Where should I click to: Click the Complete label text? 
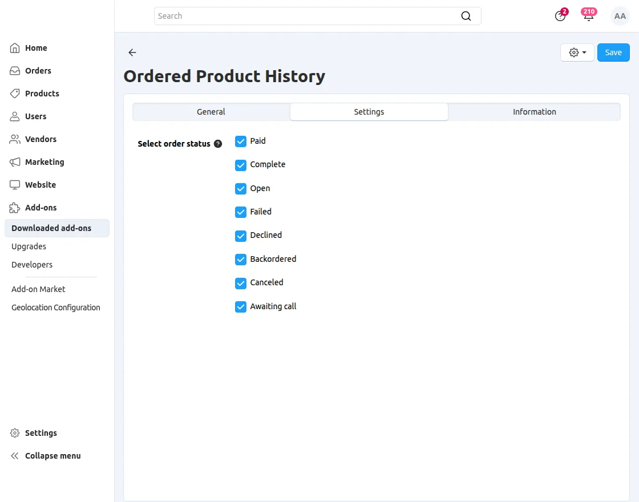click(x=268, y=165)
